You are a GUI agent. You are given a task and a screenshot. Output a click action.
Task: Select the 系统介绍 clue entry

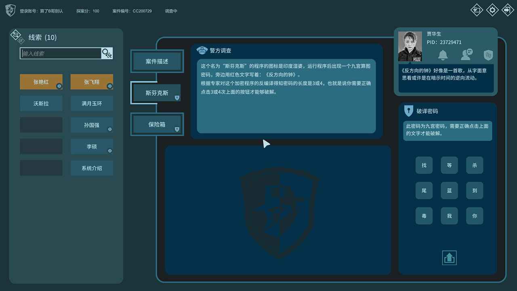pos(92,168)
